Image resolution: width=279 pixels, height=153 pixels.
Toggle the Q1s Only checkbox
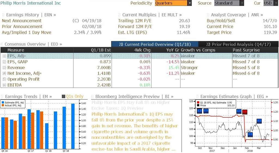coord(63,96)
